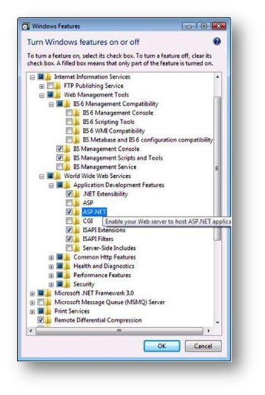Open the help question mark icon
This screenshot has height=395, width=265.
point(217,42)
